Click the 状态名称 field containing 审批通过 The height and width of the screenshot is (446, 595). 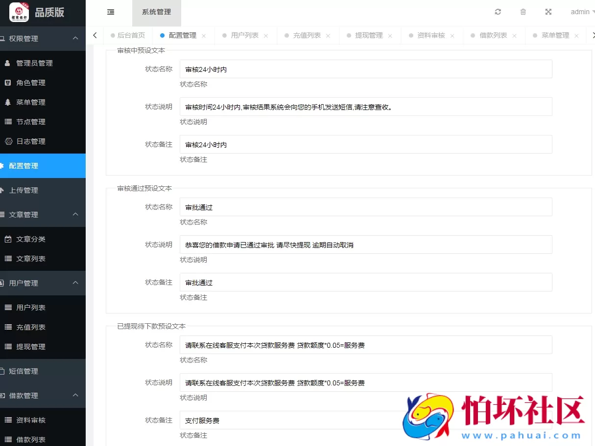point(366,207)
